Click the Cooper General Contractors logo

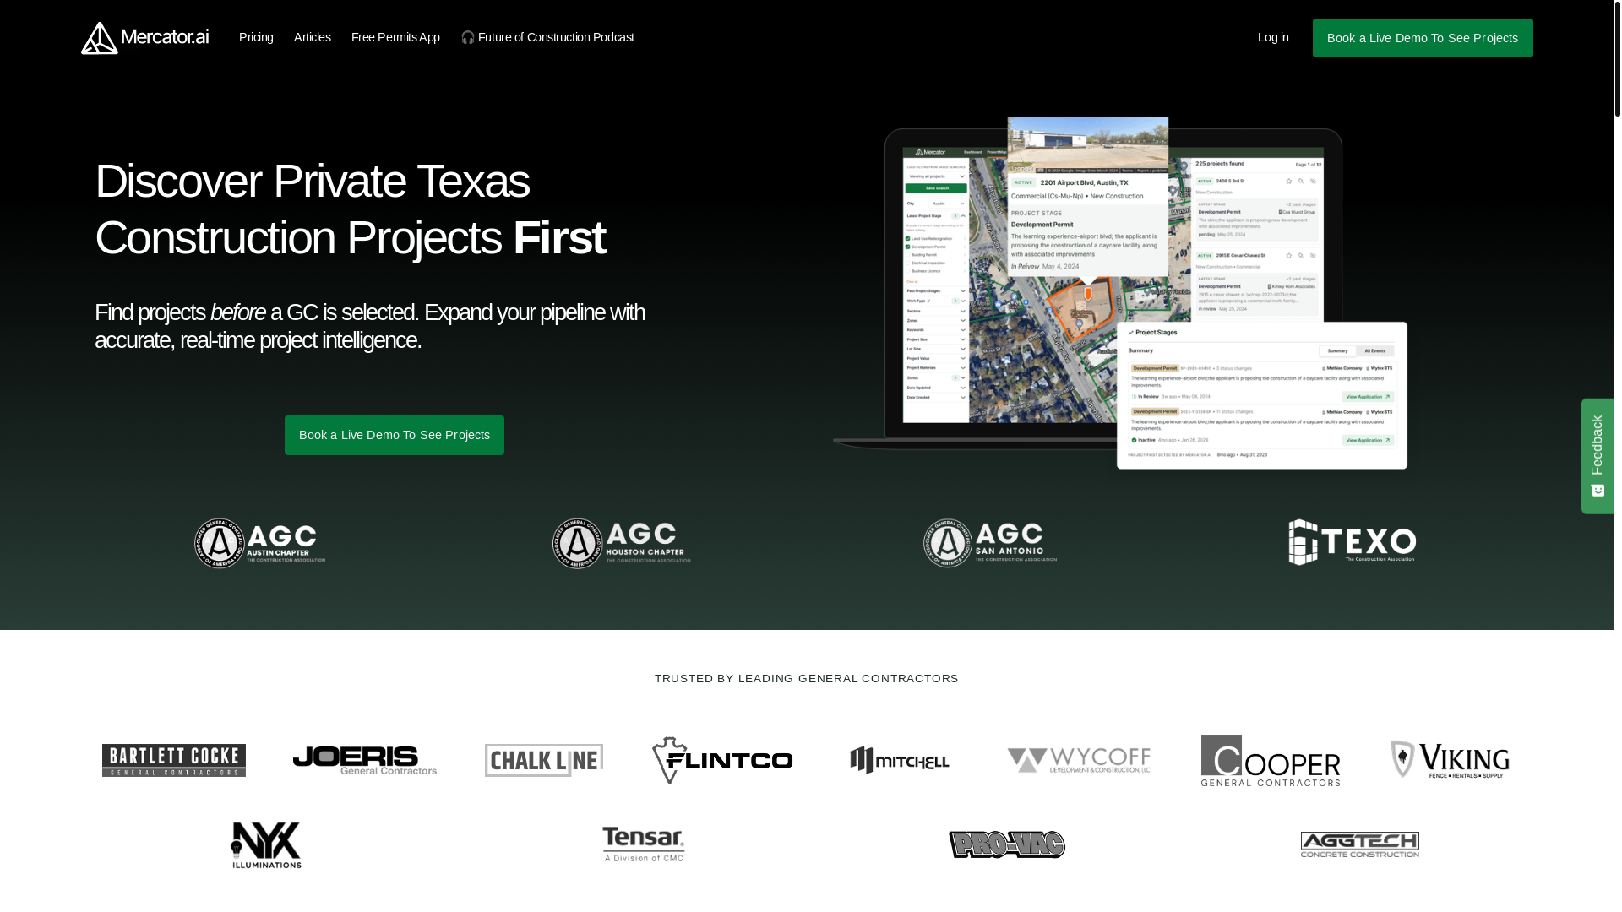pos(1271,761)
